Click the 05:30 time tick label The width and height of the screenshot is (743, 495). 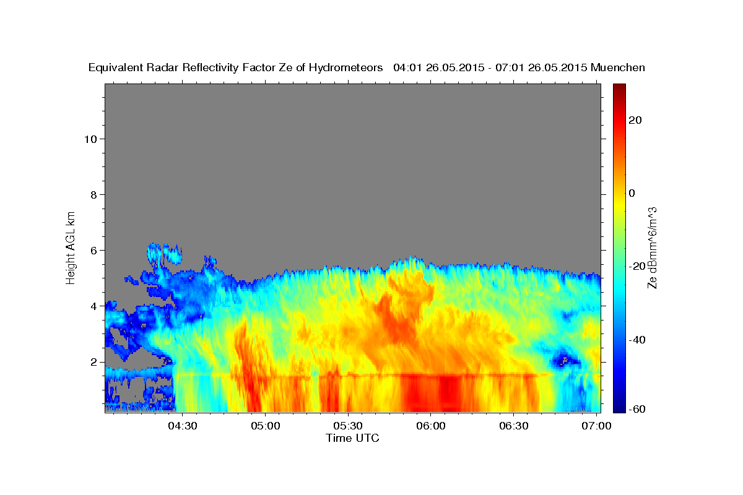pos(348,426)
